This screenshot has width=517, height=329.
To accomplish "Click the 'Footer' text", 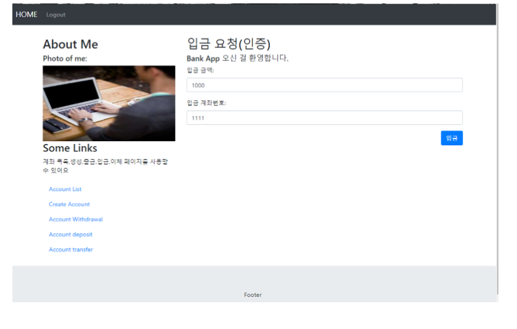I will 253,295.
